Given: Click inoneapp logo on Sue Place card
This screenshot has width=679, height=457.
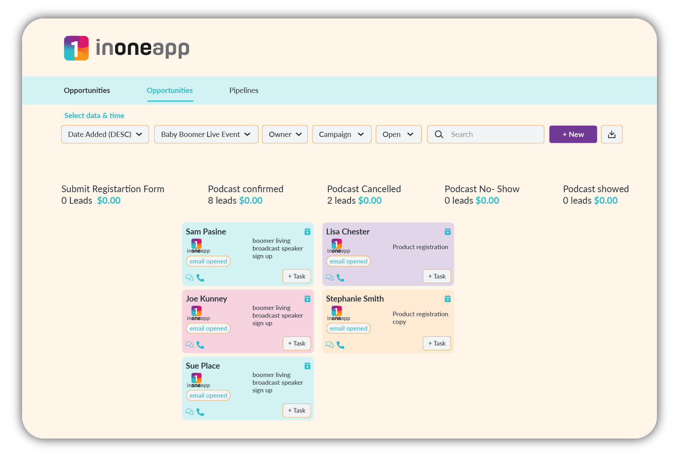Looking at the screenshot, I should 198,380.
